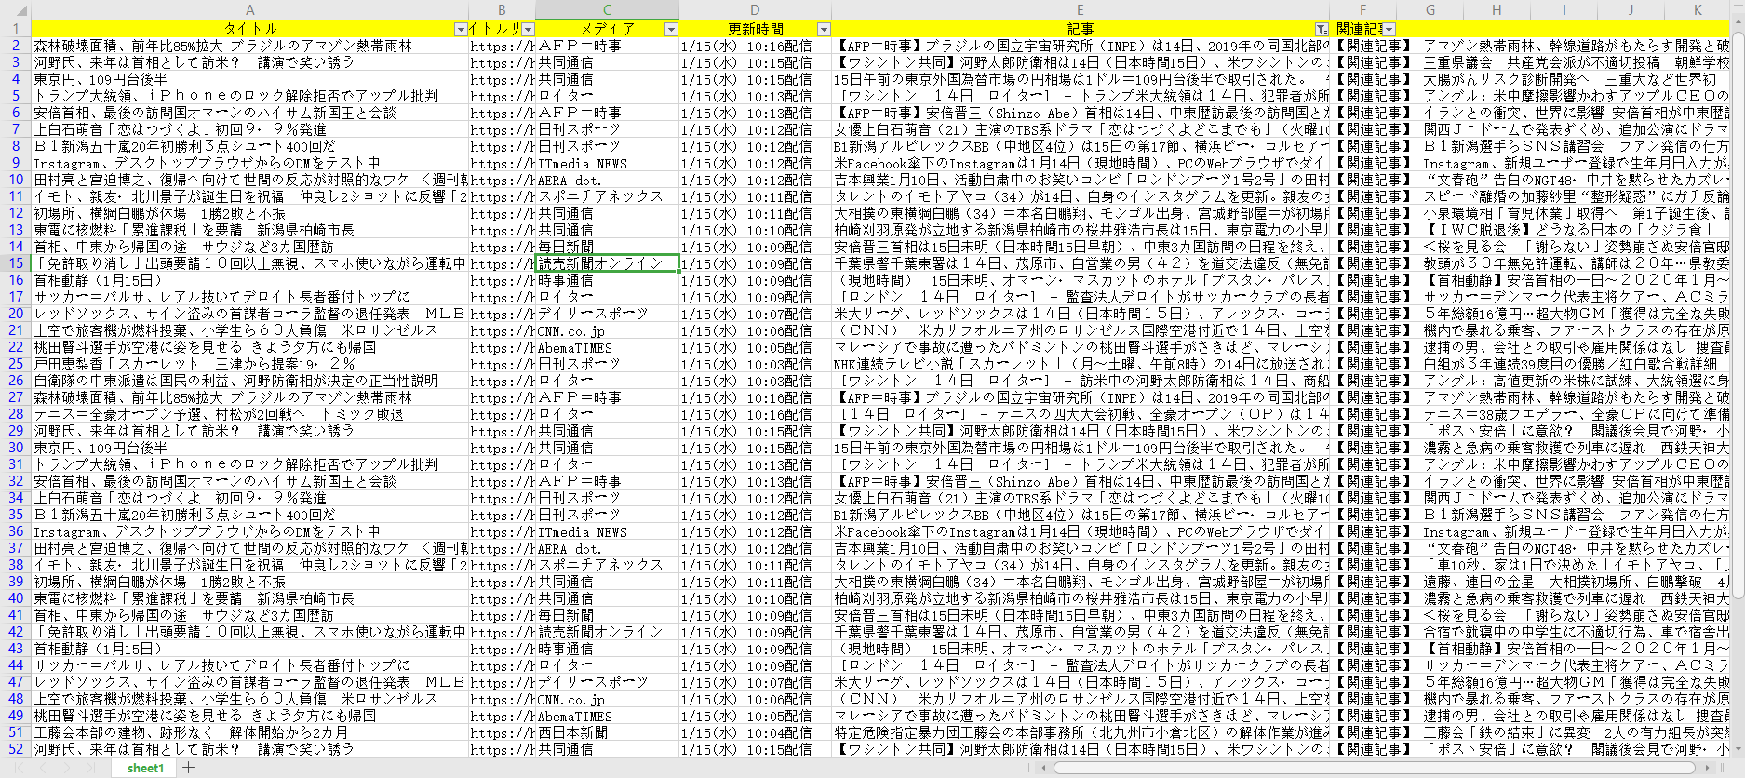Screen dimensions: 1745x778
Task: Click row 36 title Instagram、デスクトップブラウザ
Action: click(249, 531)
